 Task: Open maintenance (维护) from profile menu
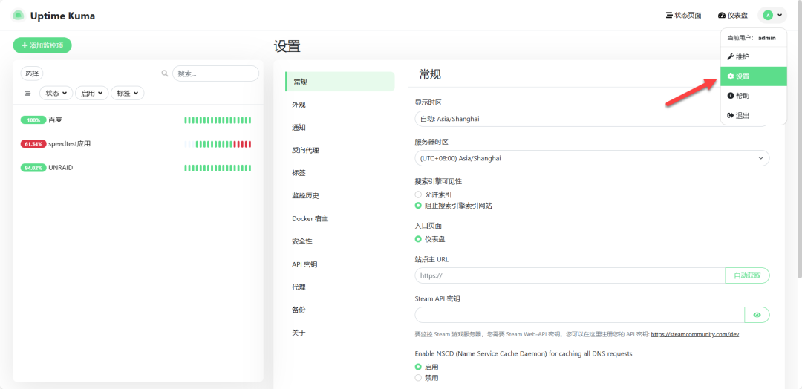click(743, 57)
